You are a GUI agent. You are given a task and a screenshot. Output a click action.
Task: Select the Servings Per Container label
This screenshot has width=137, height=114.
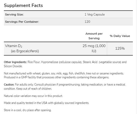[x=22, y=22]
